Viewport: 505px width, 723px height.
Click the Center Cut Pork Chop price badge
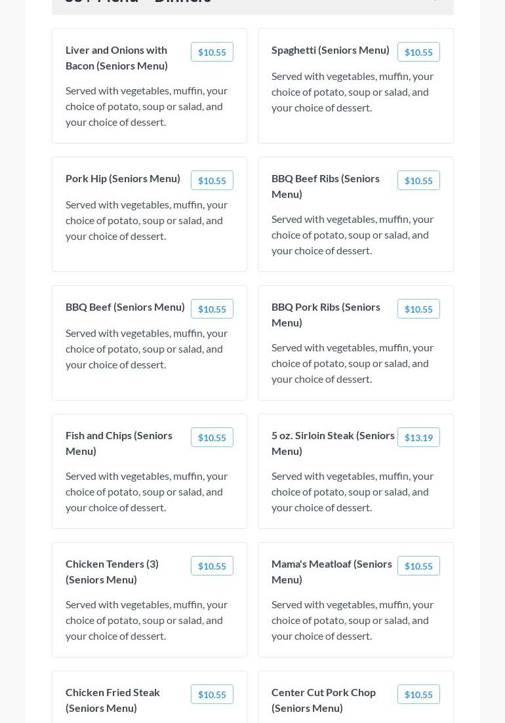coord(418,695)
